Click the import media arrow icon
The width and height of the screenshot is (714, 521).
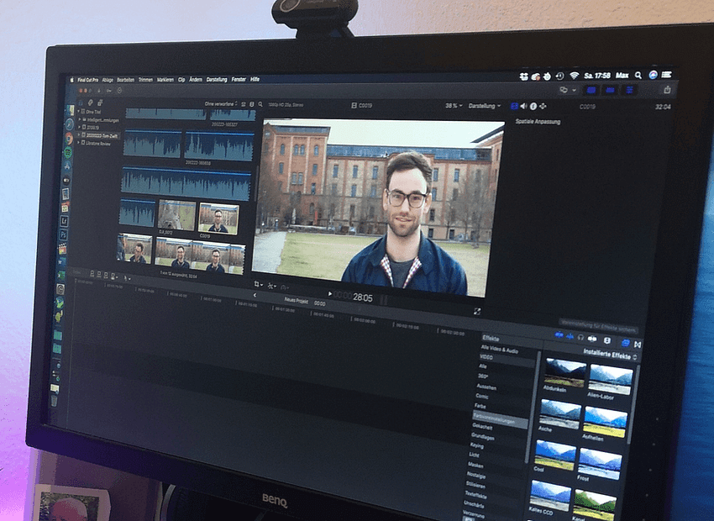click(99, 91)
